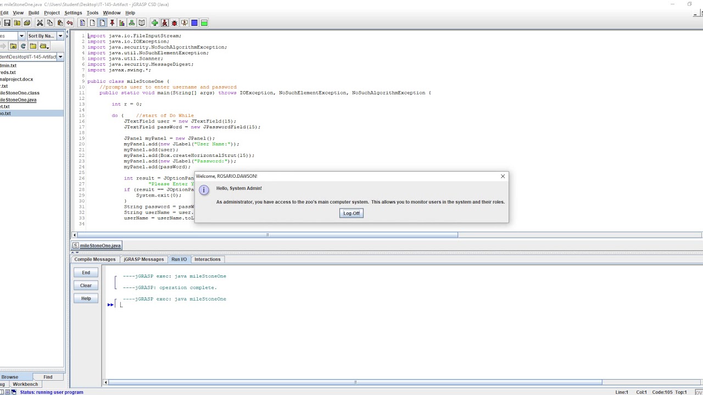Click the up-one-folder icon in browser
Screen dimensions: 703x395
13,46
